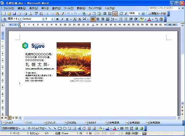Click the Save floppy disk icon

[14, 14]
